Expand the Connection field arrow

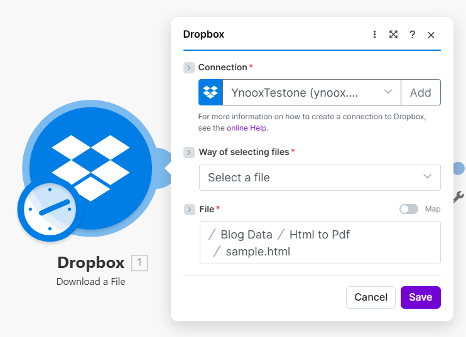(x=189, y=67)
